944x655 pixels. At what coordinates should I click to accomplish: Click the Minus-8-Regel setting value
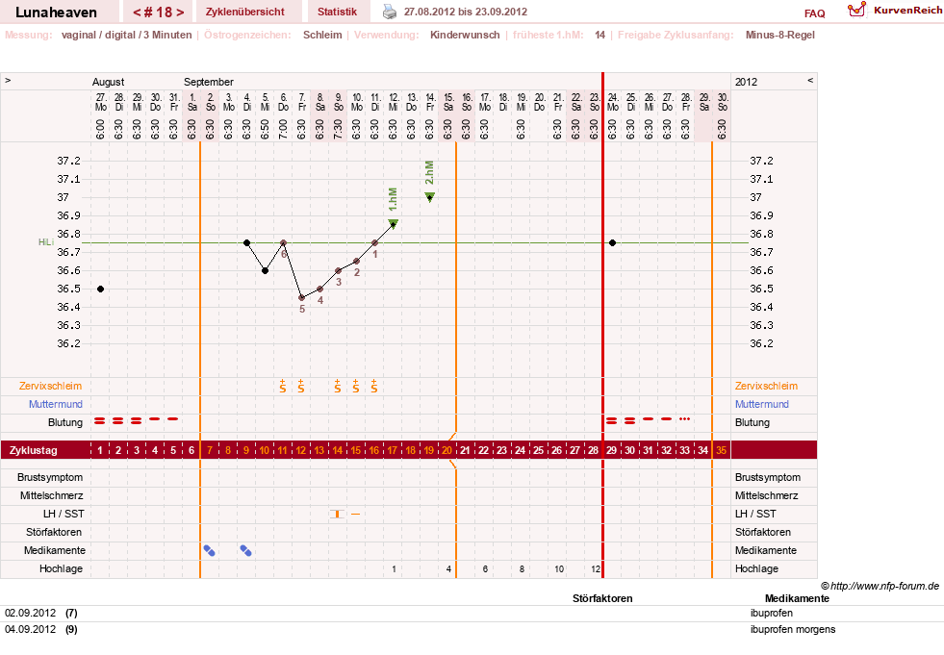tap(780, 35)
